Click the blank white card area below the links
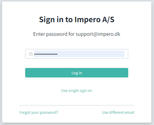Image resolution: width=154 pixels, height=125 pixels. [x=77, y=119]
